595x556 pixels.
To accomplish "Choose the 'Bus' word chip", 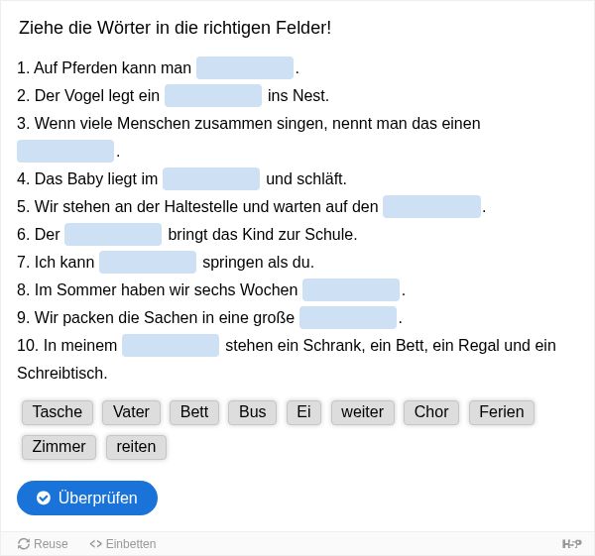I will click(x=252, y=412).
